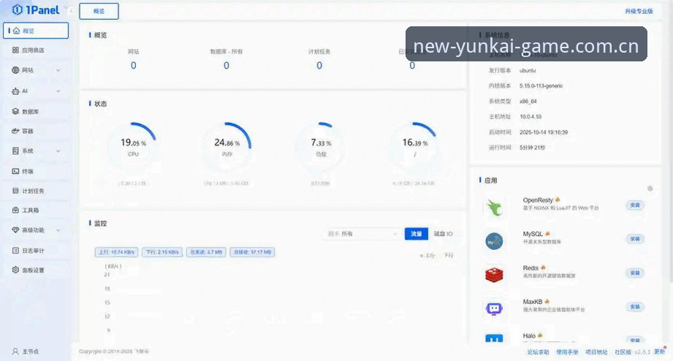Click the 负载 7.33% gauge

click(321, 147)
